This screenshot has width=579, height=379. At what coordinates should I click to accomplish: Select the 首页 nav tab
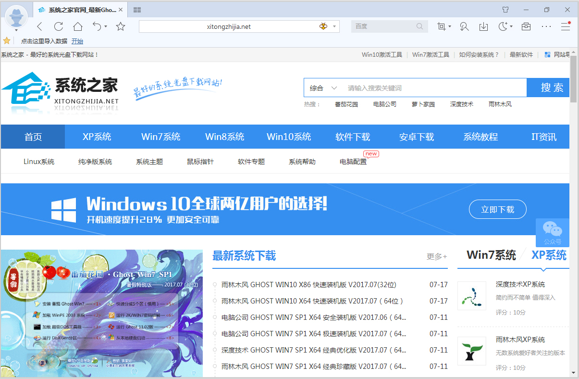tap(33, 137)
